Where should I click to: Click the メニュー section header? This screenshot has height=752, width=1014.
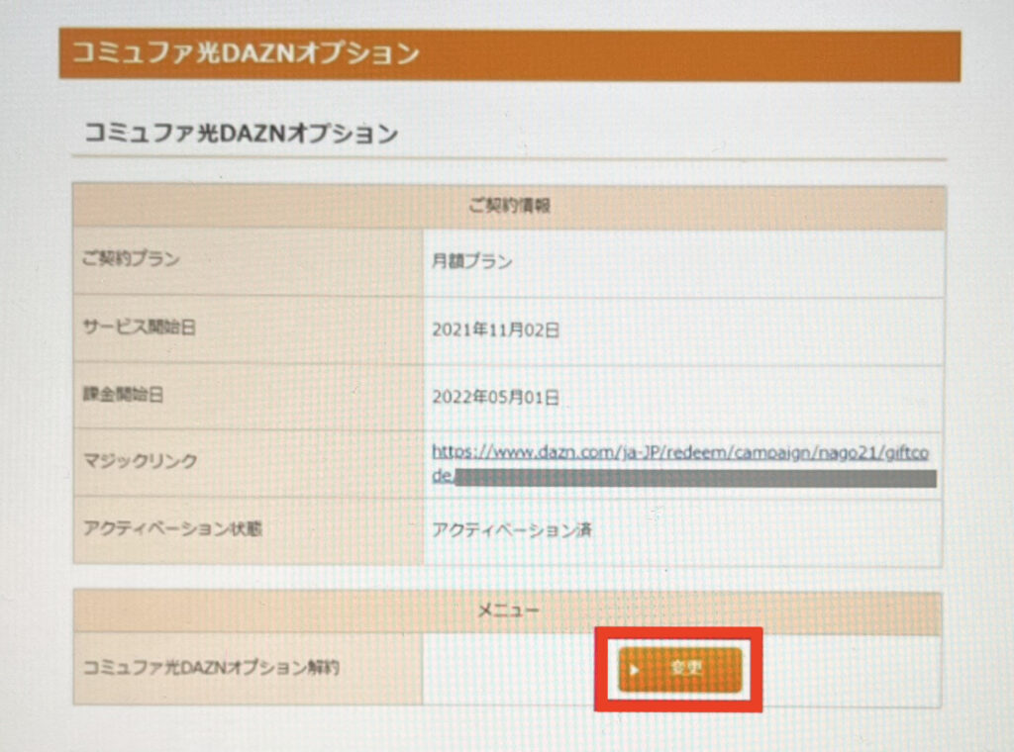508,610
